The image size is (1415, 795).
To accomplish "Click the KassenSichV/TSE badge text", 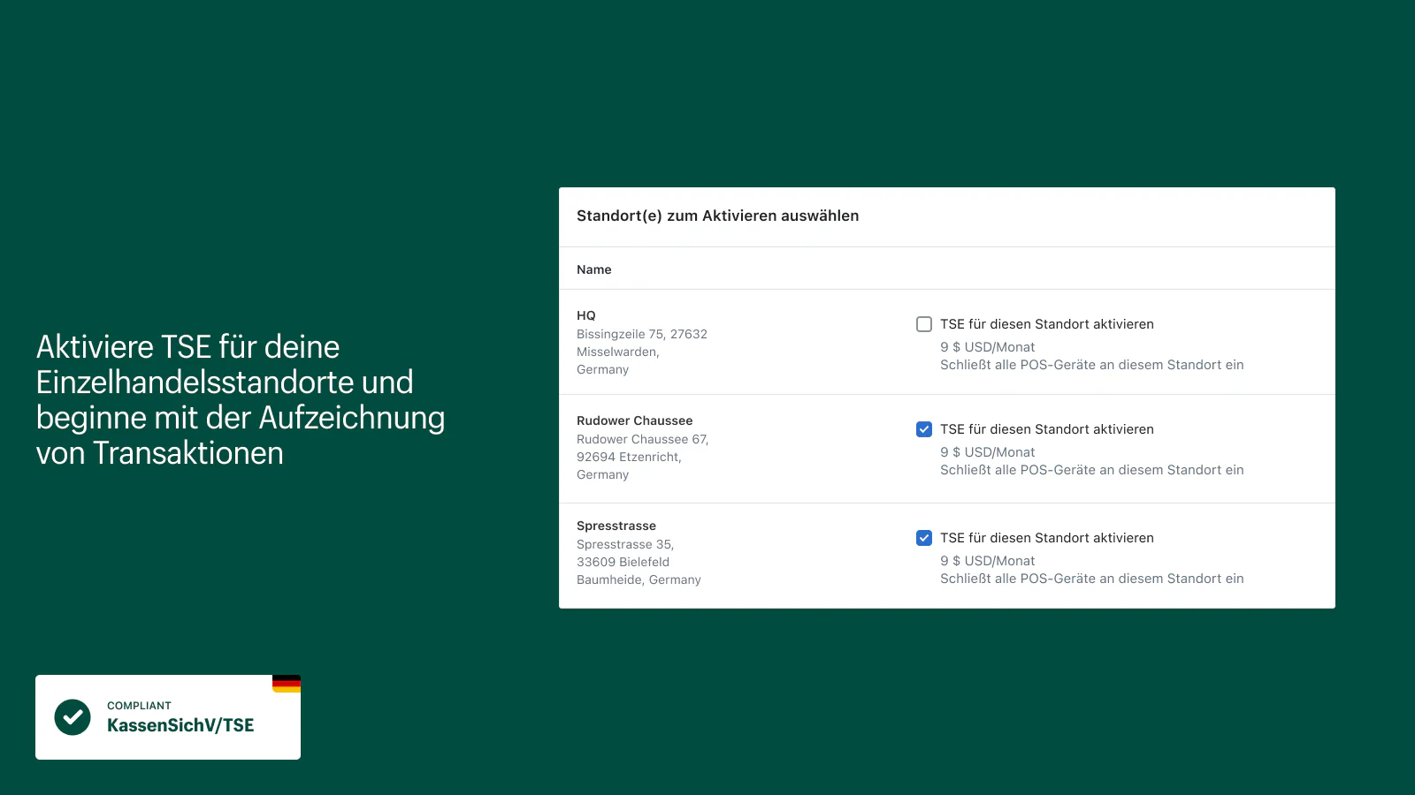I will (180, 725).
